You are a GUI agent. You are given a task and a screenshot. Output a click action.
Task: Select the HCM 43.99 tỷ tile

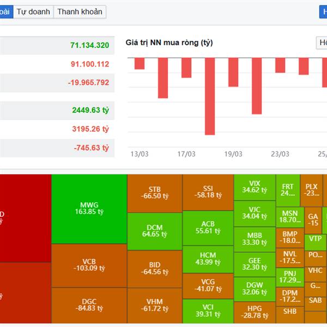point(208,259)
